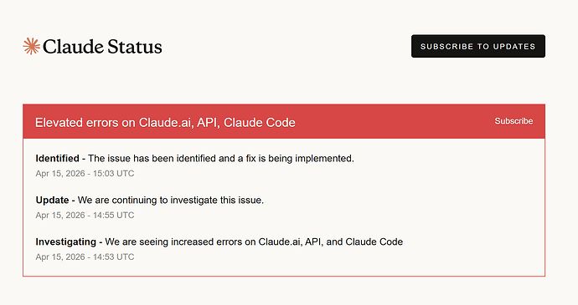This screenshot has width=578, height=305.
Task: Click the Claude starburst logo icon
Action: 31,46
